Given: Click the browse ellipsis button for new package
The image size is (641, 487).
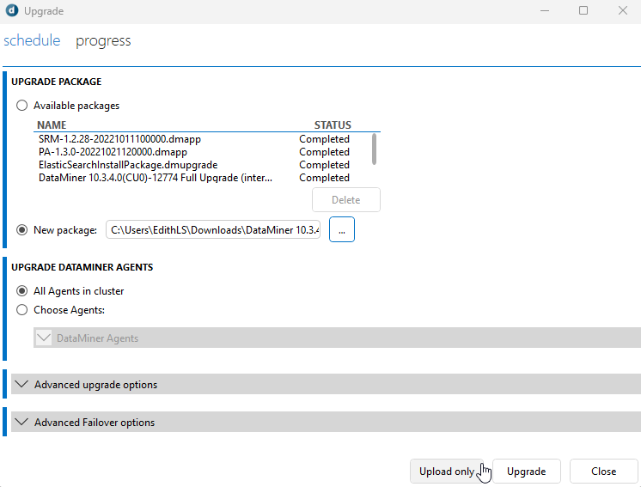Looking at the screenshot, I should click(x=341, y=230).
